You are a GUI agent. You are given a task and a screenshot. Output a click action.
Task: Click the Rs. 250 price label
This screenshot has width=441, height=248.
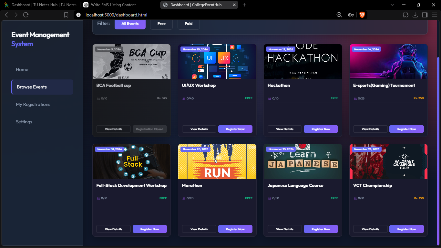coord(418,98)
